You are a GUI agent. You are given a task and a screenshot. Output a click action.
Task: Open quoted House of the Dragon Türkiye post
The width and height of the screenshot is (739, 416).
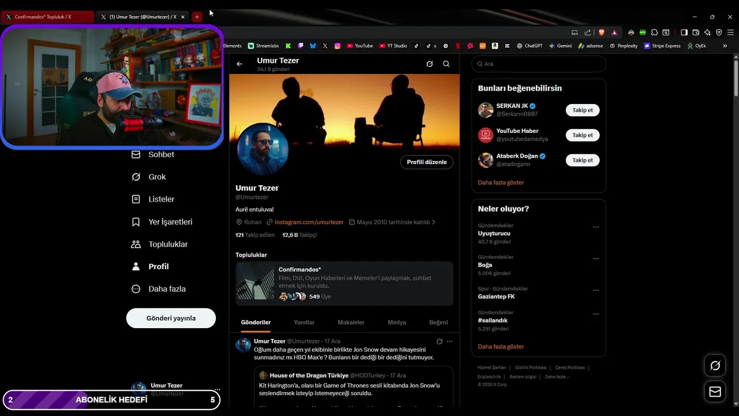click(353, 386)
